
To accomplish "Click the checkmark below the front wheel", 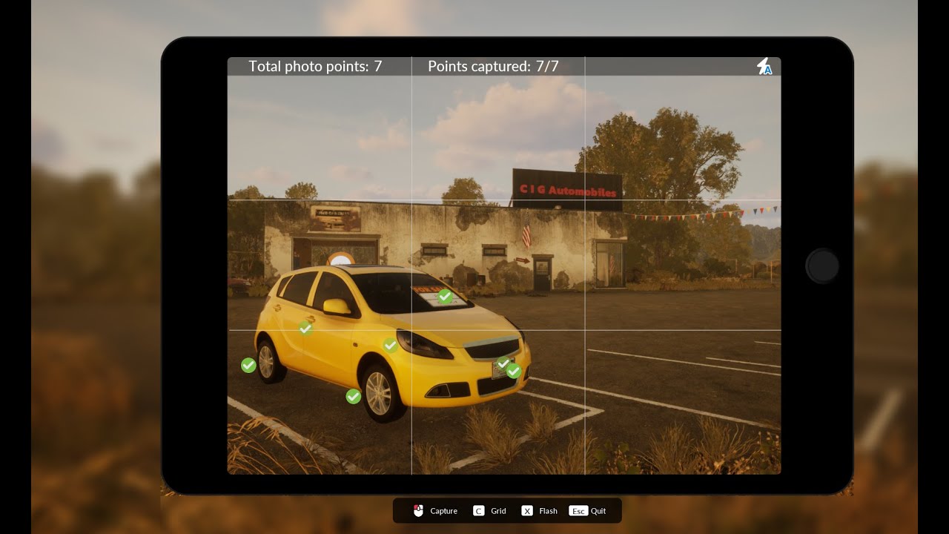I will 354,397.
